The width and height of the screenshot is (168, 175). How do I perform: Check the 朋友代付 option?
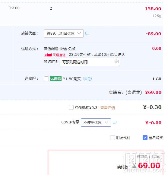pyautogui.click(x=113, y=138)
